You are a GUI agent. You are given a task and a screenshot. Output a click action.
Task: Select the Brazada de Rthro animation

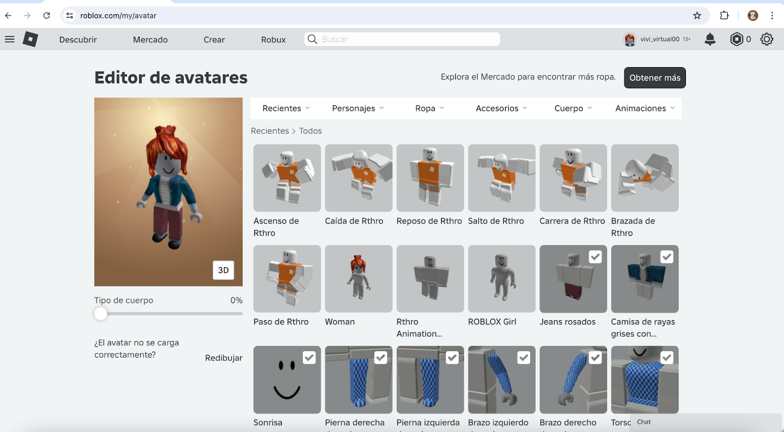point(645,178)
